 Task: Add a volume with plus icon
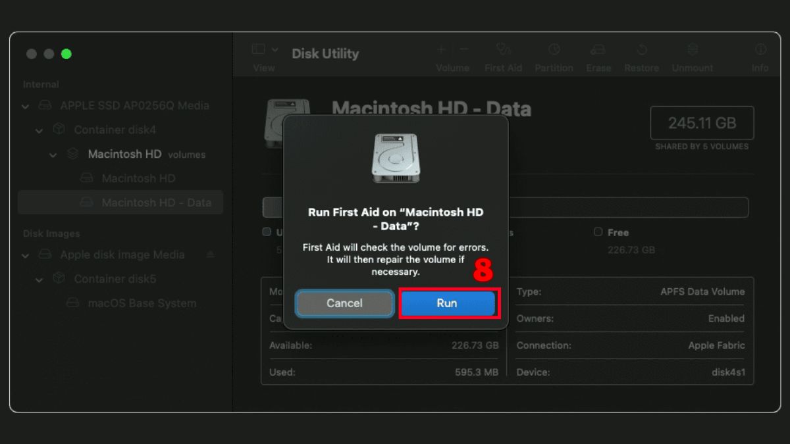(x=441, y=49)
